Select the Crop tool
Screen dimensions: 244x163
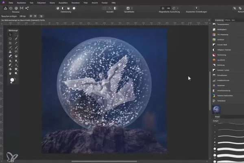[10, 43]
